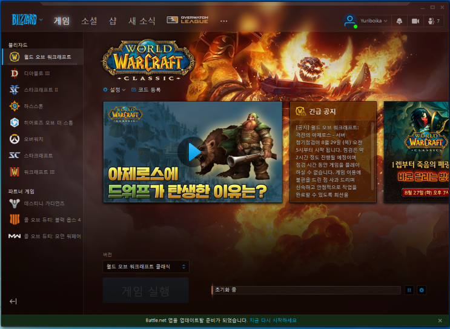Pause the installation with the pause button
Image resolution: width=450 pixels, height=329 pixels.
pos(409,290)
